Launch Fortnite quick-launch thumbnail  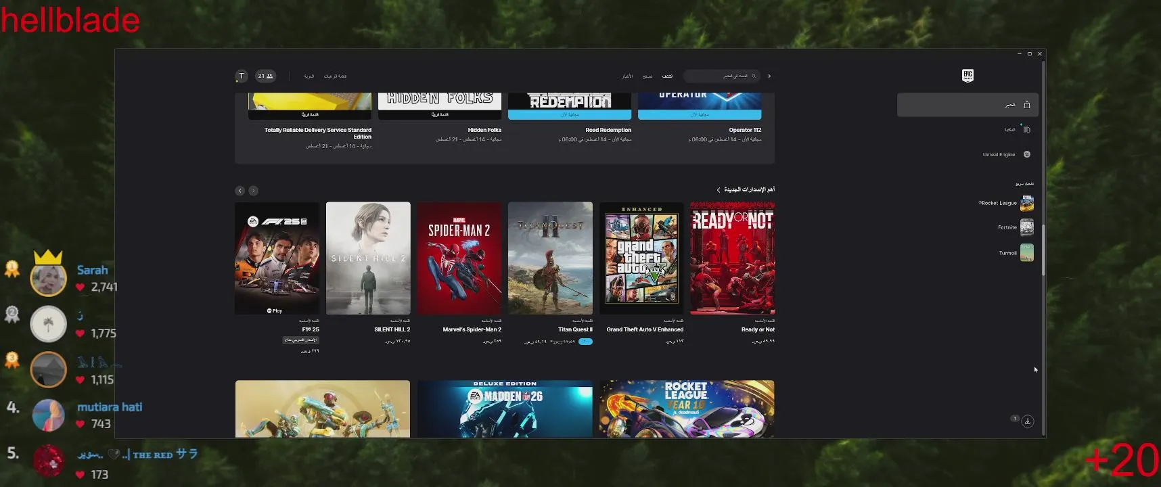point(1027,227)
